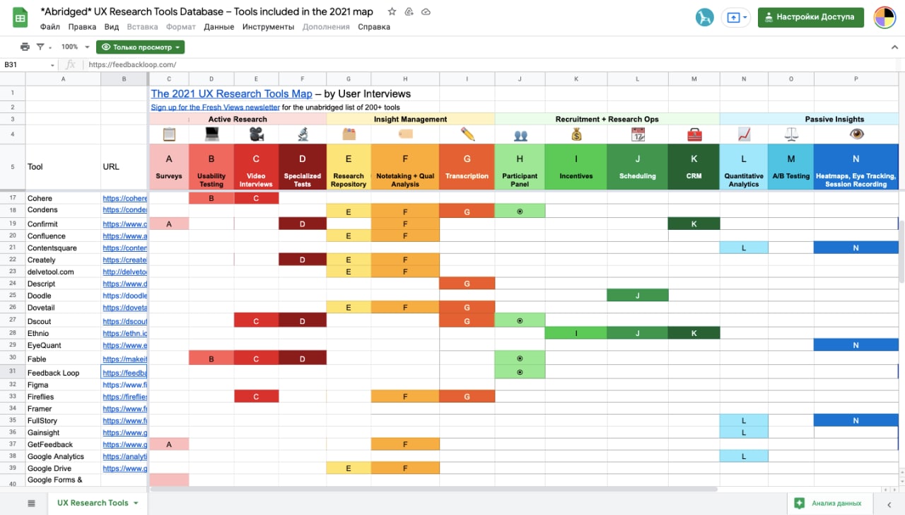Image resolution: width=905 pixels, height=515 pixels.
Task: Open the Вид menu
Action: point(111,27)
